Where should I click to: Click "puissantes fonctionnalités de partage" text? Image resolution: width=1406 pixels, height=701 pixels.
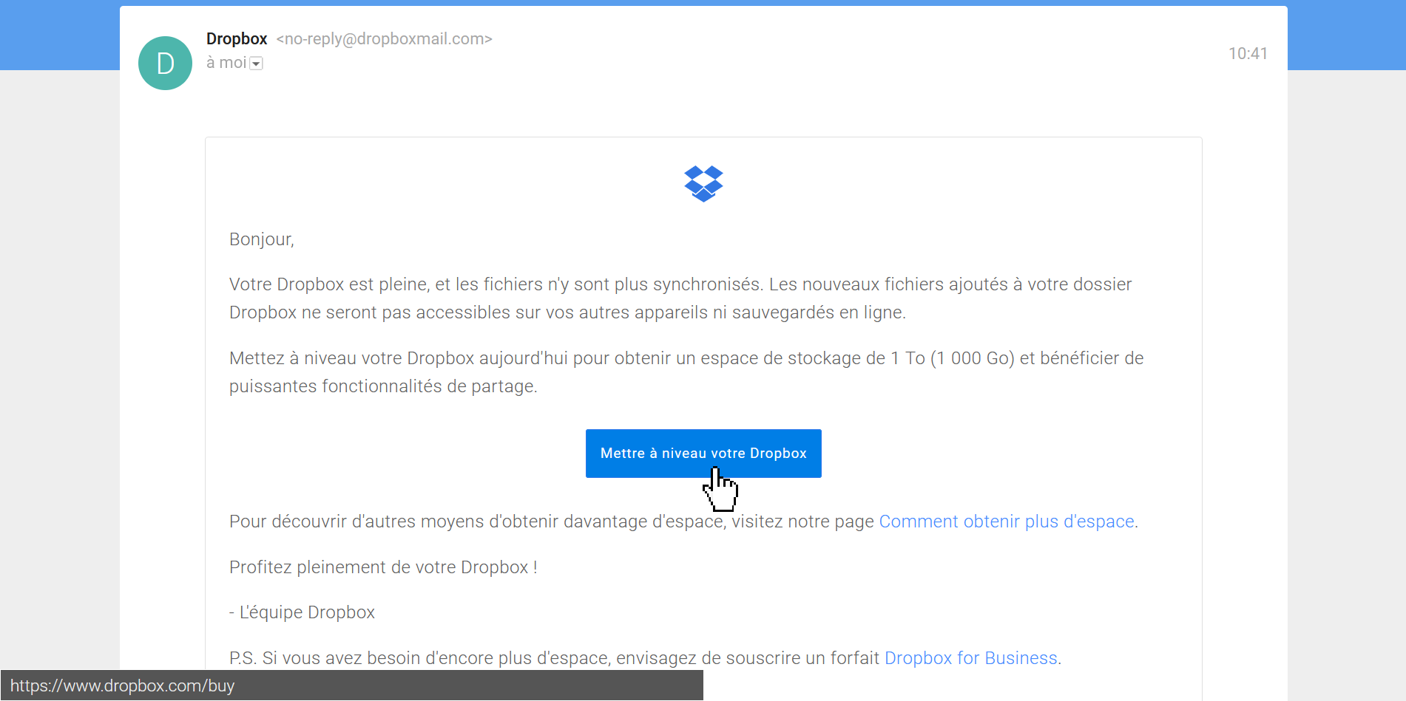point(382,386)
